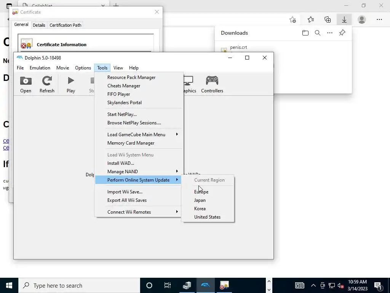The width and height of the screenshot is (390, 293).
Task: Focus the taskbar search box
Action: (79, 285)
